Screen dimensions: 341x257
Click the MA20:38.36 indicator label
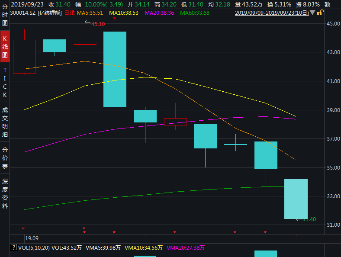[159, 13]
